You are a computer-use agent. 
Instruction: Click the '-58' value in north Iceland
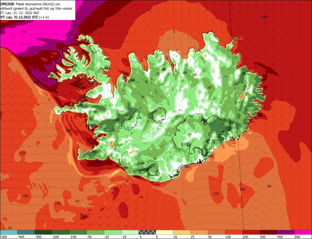pyautogui.click(x=163, y=69)
